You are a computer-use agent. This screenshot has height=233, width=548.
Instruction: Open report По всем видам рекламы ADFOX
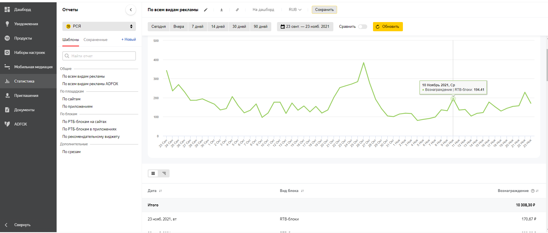point(90,84)
